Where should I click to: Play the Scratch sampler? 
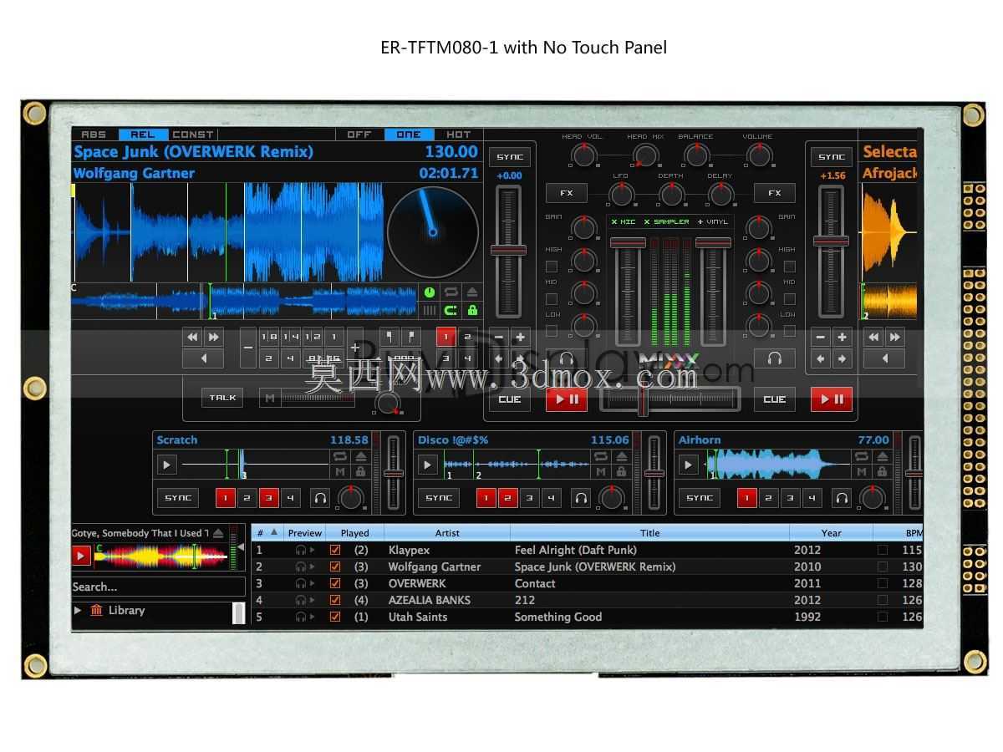click(x=167, y=465)
